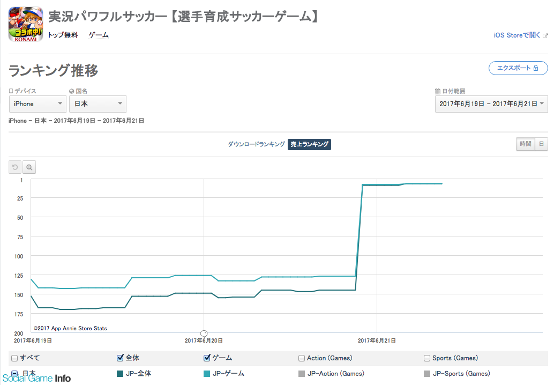Switch to ダウンロードランキング tab

click(x=256, y=144)
